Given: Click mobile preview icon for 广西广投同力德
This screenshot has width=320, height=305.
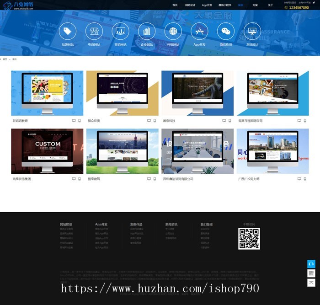Looking at the screenshot, I should click(x=305, y=179).
